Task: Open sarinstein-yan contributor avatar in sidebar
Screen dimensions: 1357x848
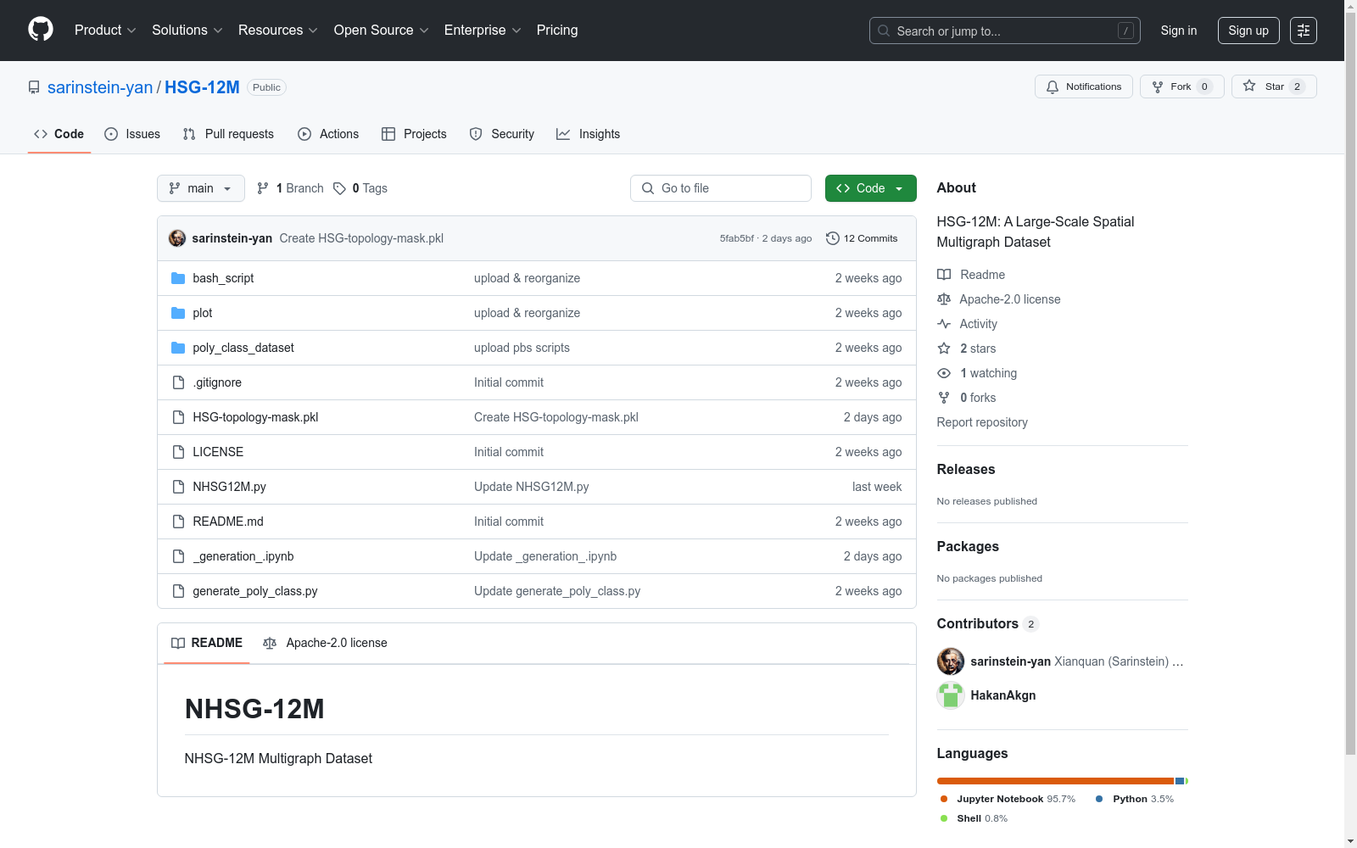Action: (951, 661)
